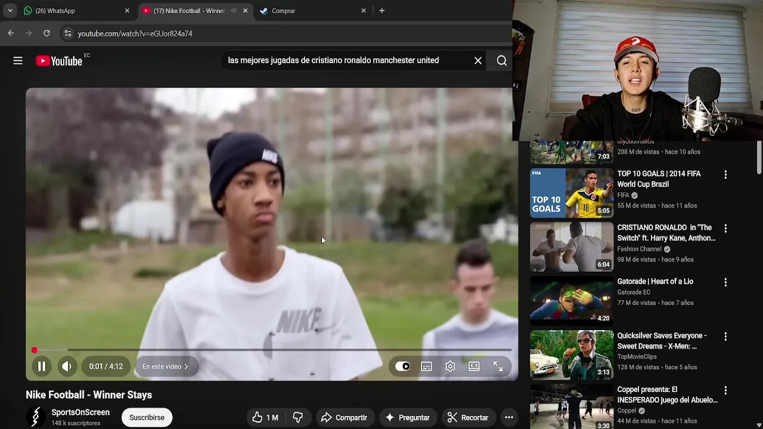763x429 pixels.
Task: Click the sidebar scrollbar
Action: click(x=759, y=157)
